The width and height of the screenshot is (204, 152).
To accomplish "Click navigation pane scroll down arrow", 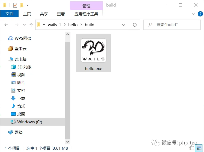I will click(x=67, y=142).
